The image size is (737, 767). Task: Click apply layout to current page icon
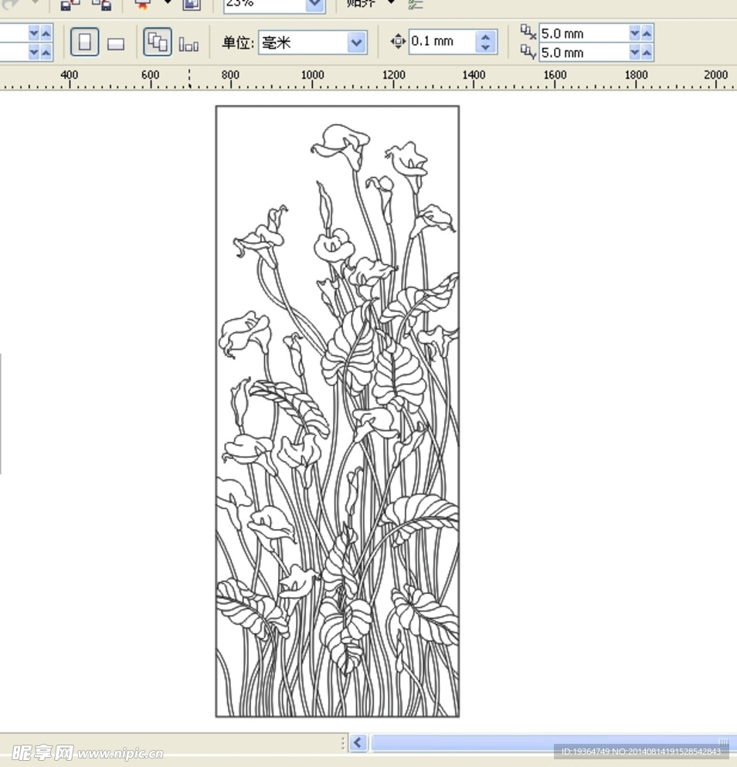(x=188, y=44)
